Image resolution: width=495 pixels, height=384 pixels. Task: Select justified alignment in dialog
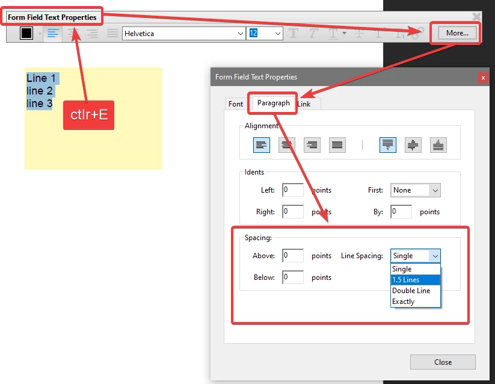pos(337,145)
